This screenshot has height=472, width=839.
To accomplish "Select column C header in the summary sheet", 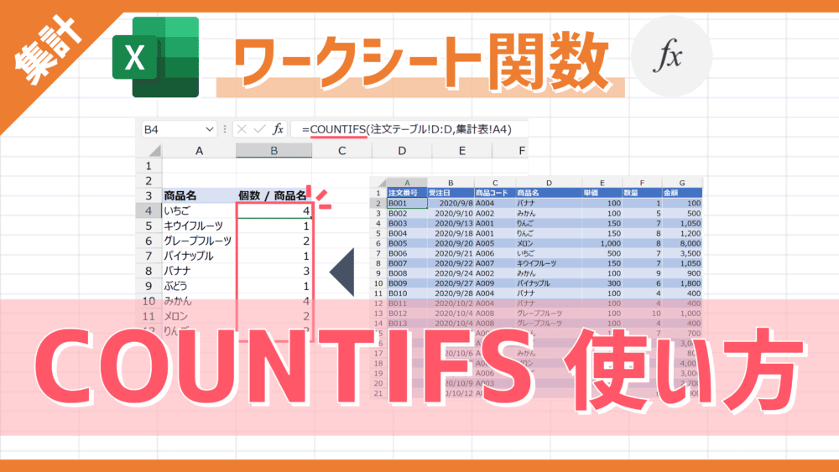I will pos(342,151).
